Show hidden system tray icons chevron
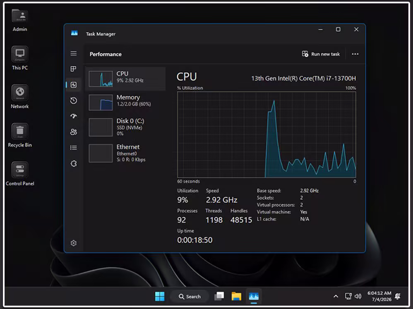Screen dimensions: 413x309 (x=336, y=296)
